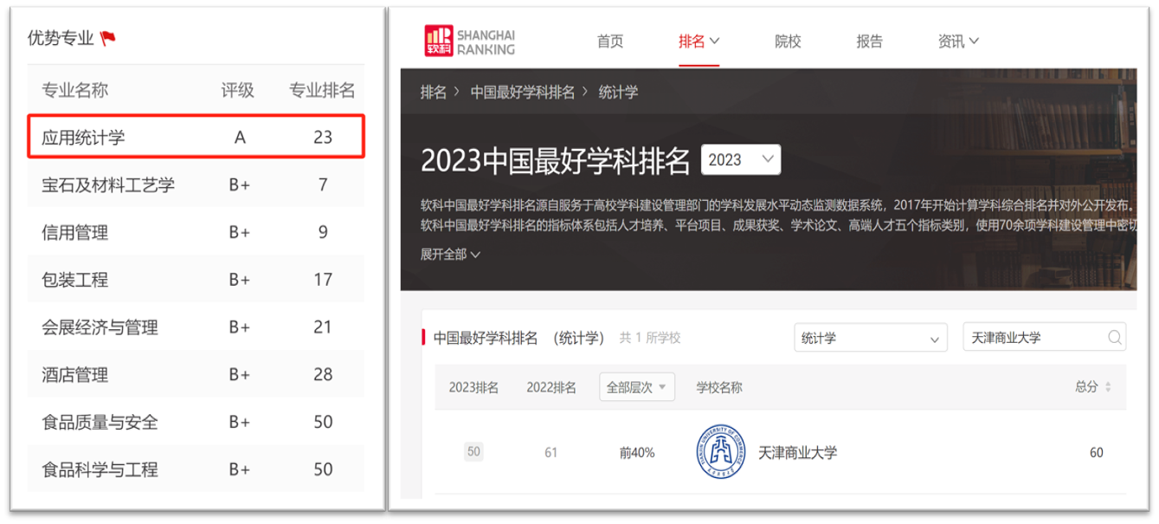Click the 总分 sort arrows icon
1159x524 pixels.
(x=1108, y=387)
